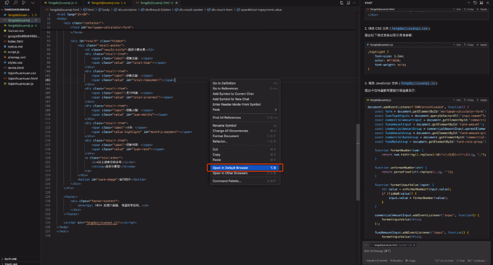This screenshot has height=265, width=493.
Task: Start a new chat with plus icon
Action: 468,3
